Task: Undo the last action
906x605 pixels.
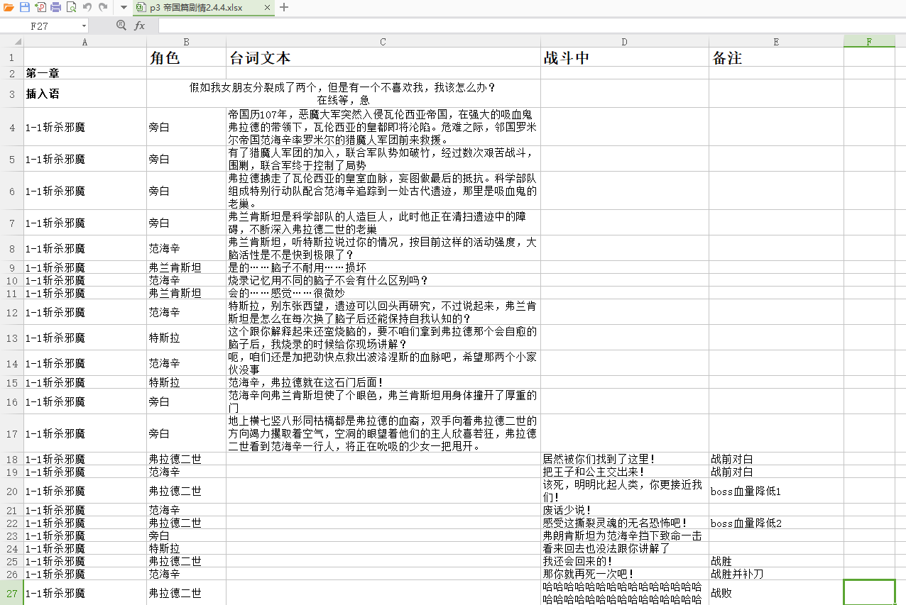Action: coord(87,8)
